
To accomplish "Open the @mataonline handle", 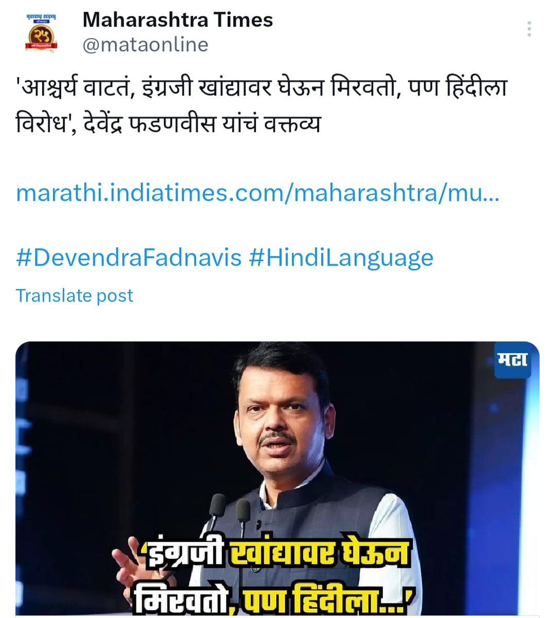I will 145,45.
